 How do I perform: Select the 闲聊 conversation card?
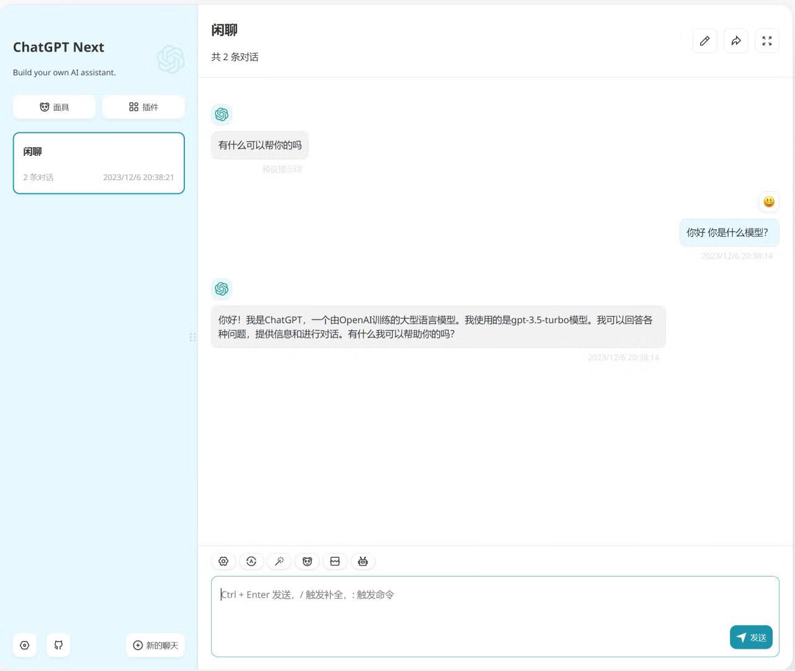coord(99,163)
